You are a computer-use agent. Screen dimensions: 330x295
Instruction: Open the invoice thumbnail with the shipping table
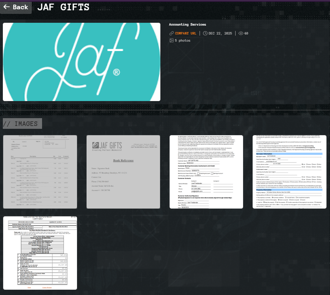(x=40, y=172)
